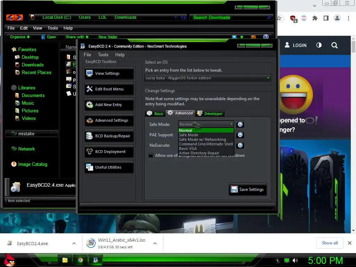
Task: Click New folder in Explorer toolbar
Action: (x=108, y=37)
